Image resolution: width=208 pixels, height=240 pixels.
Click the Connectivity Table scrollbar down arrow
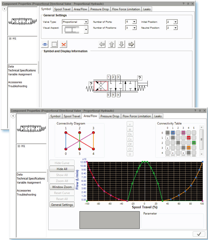click(x=201, y=154)
